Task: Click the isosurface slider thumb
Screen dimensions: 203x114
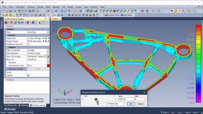Action: click(96, 99)
